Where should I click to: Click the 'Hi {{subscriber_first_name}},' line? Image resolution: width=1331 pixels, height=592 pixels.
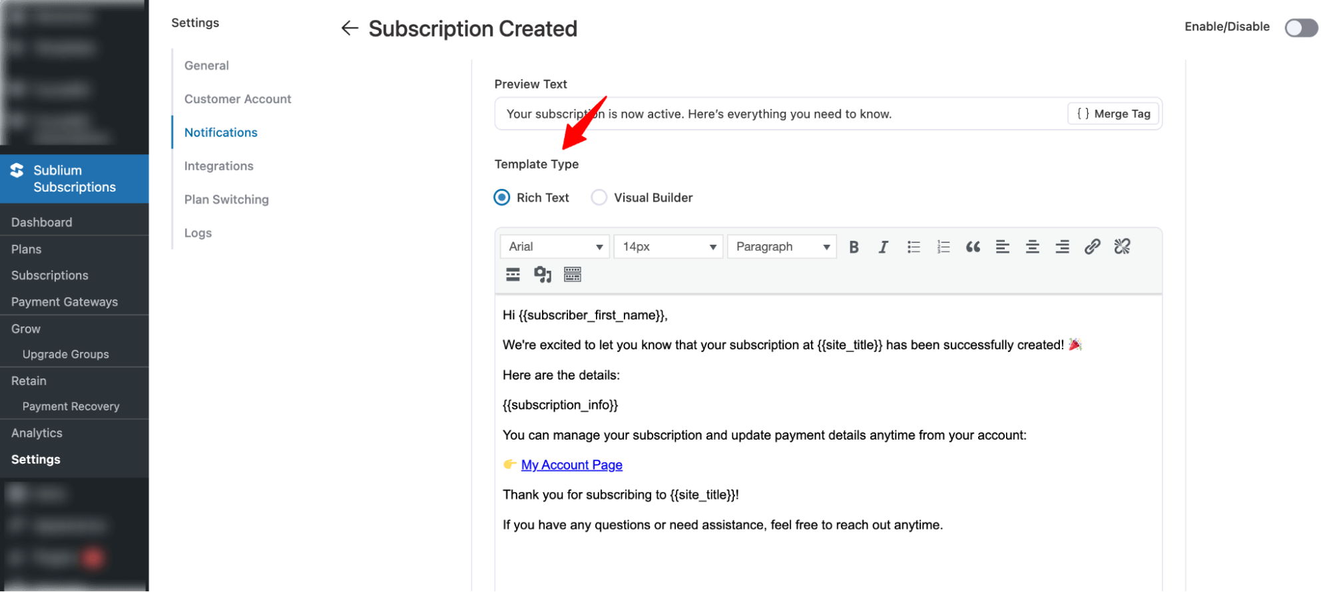pos(585,315)
